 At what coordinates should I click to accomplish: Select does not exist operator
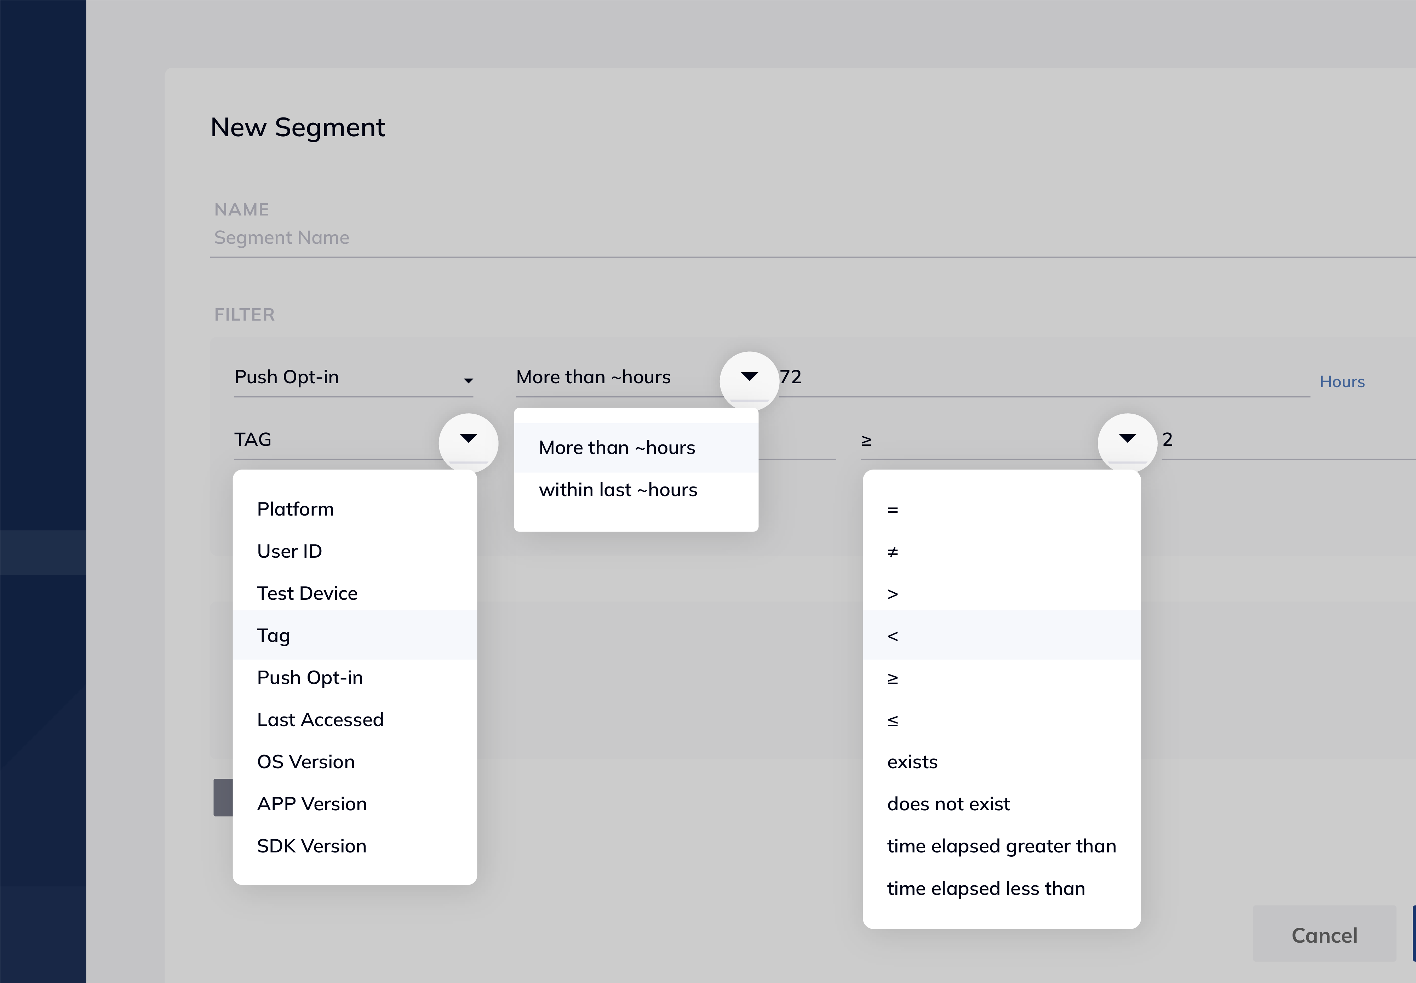[x=948, y=803]
